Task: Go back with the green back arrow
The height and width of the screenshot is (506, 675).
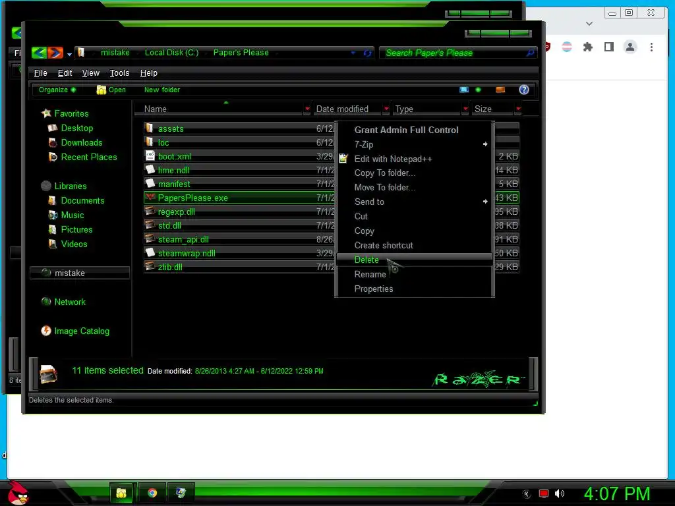Action: (39, 53)
